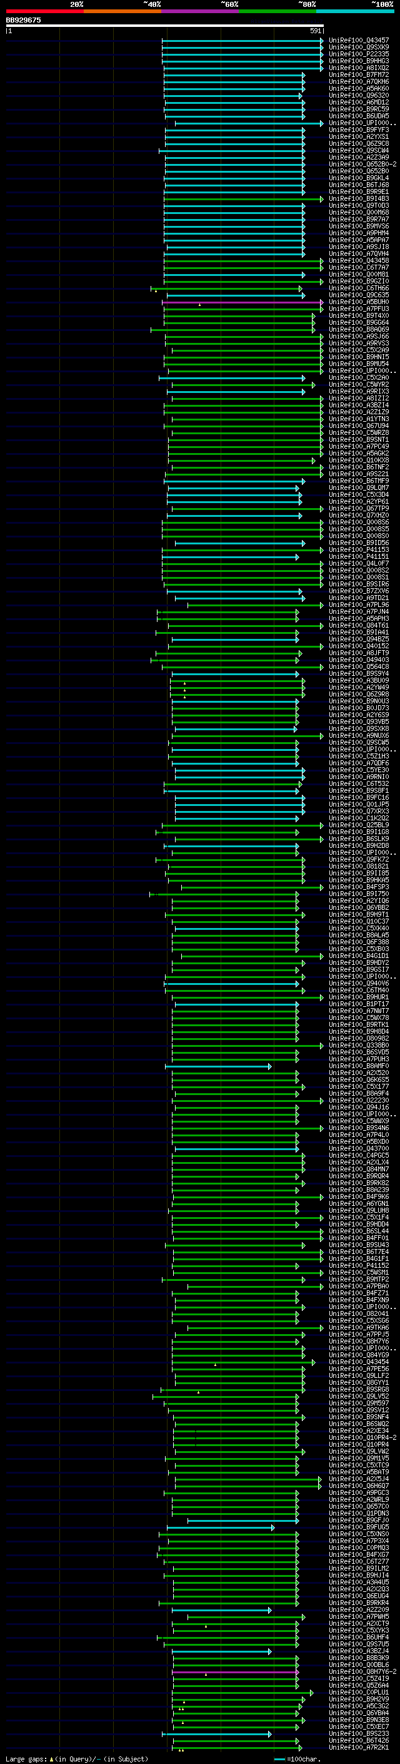Select the query name BB929675
Viewport: 400px width, 1764px height.
click(23, 20)
